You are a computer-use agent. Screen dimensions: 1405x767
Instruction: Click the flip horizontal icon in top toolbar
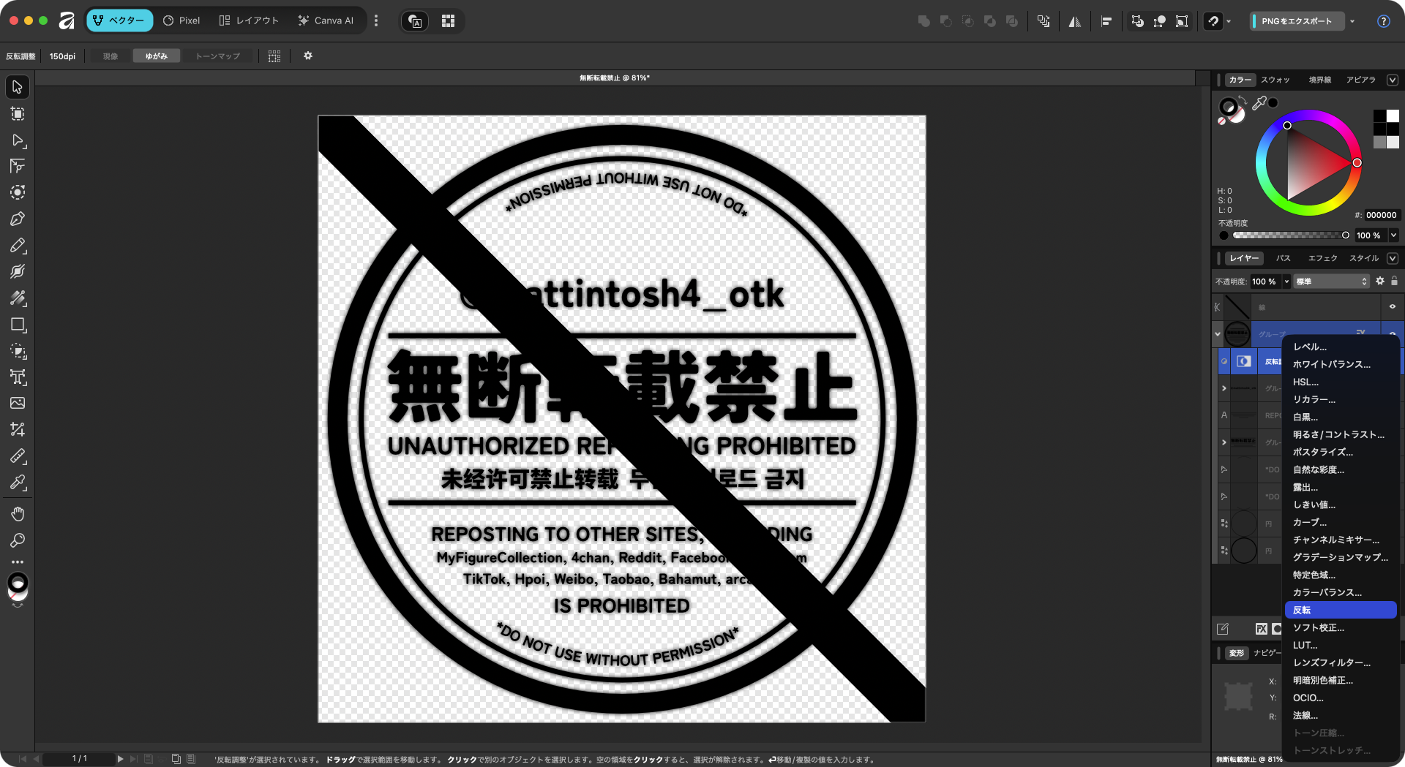[x=1074, y=21]
